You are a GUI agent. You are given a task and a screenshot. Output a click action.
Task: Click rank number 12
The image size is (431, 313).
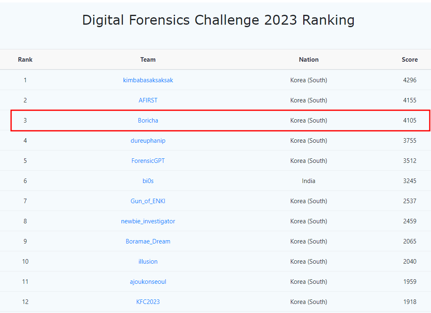(25, 302)
